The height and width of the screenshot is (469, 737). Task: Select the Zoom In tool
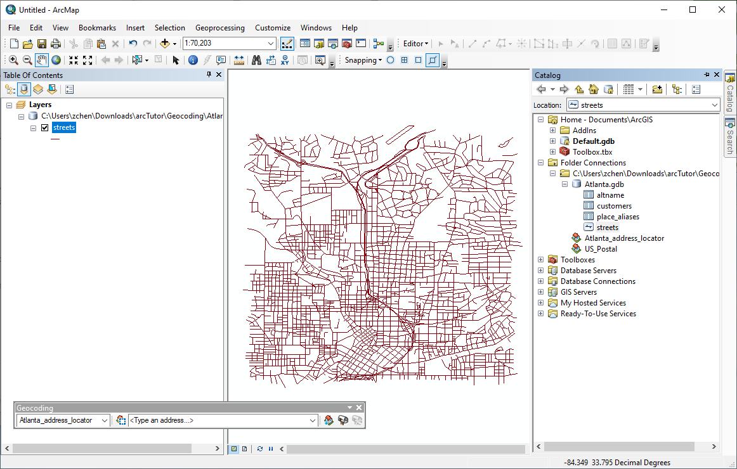(13, 60)
